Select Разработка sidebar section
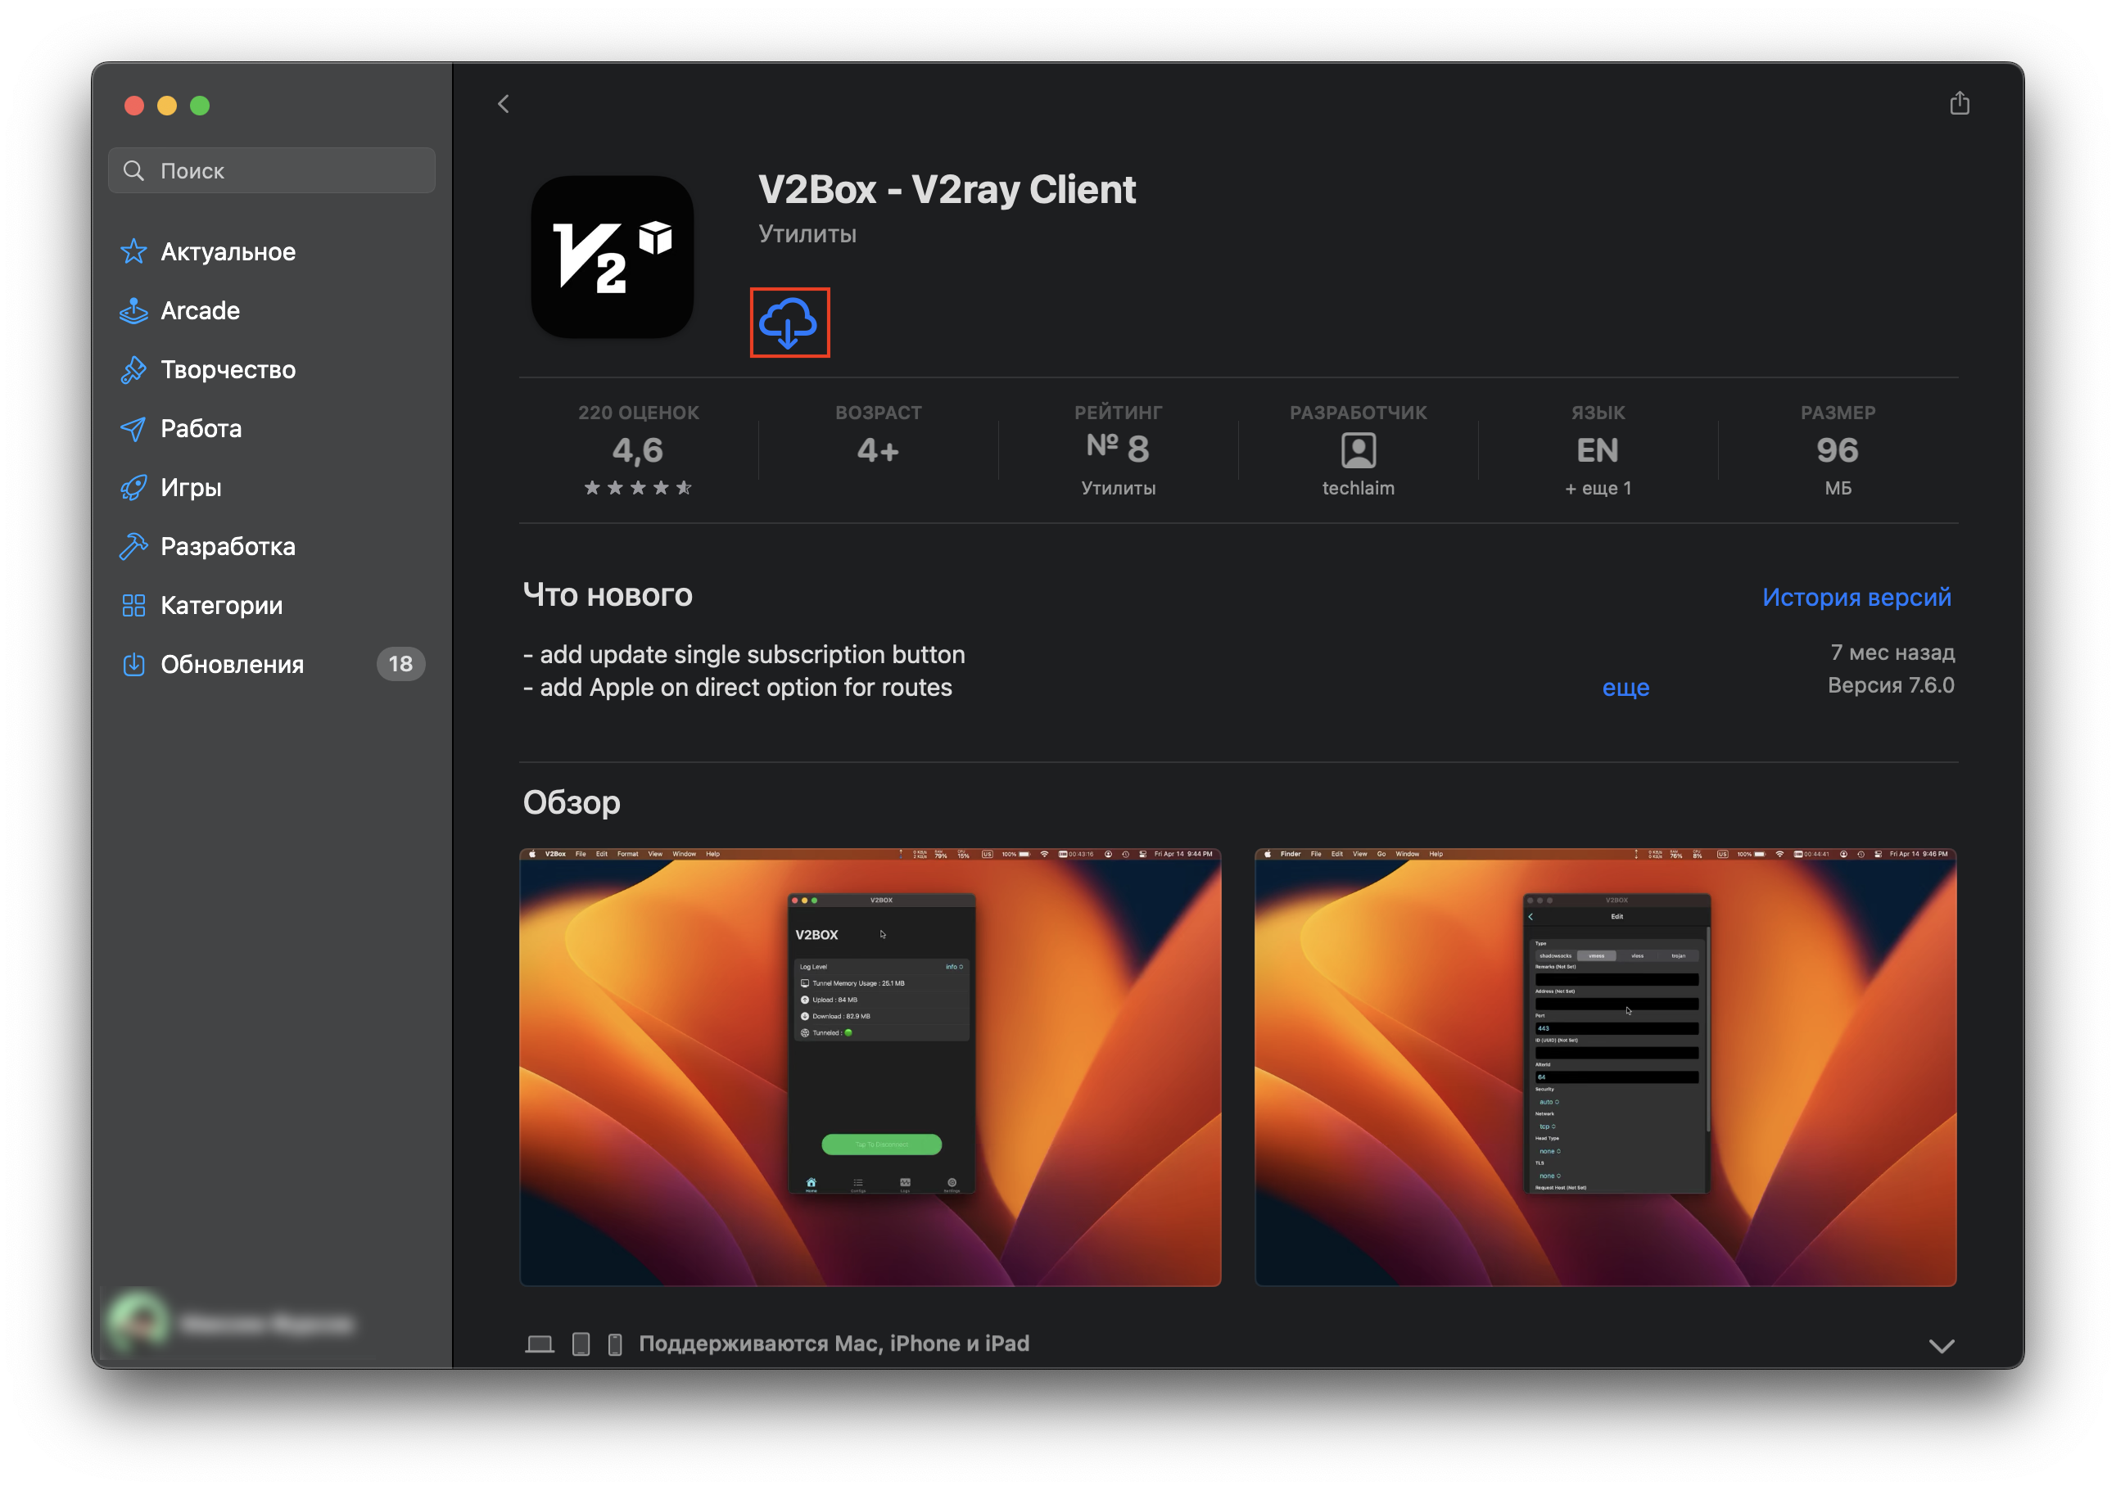 coord(272,546)
